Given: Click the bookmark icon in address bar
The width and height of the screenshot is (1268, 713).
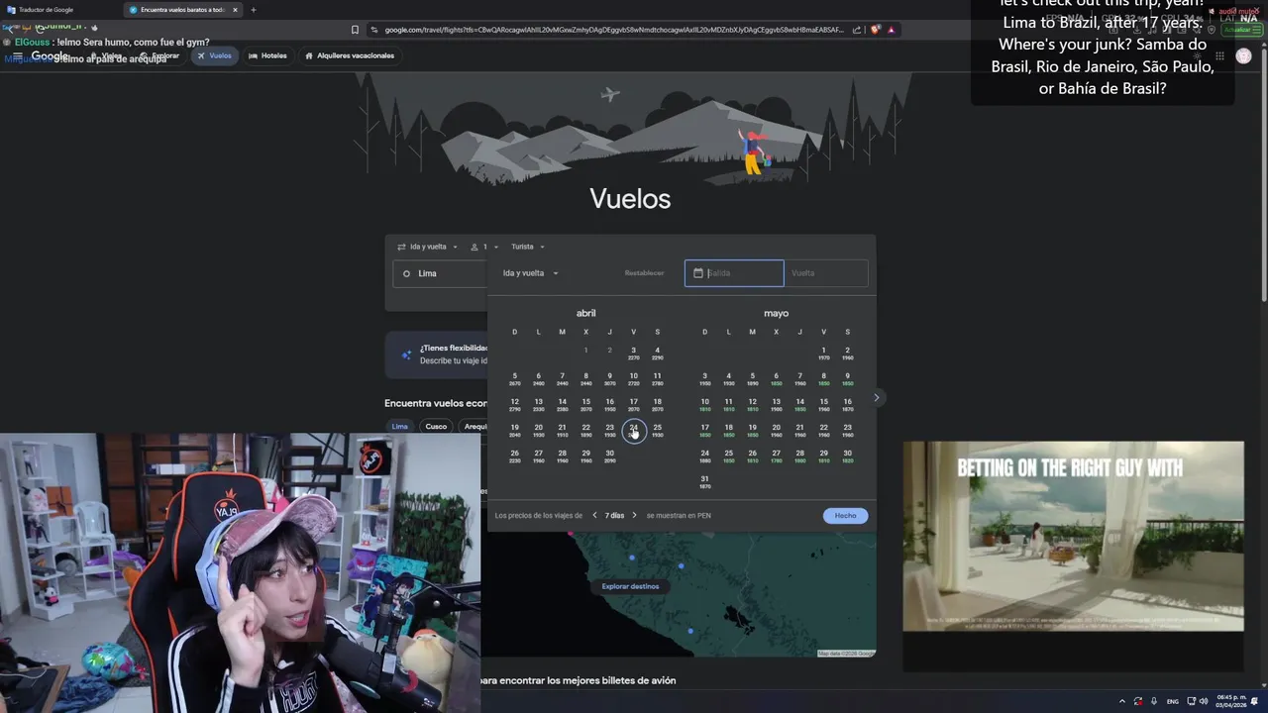Looking at the screenshot, I should click(355, 30).
